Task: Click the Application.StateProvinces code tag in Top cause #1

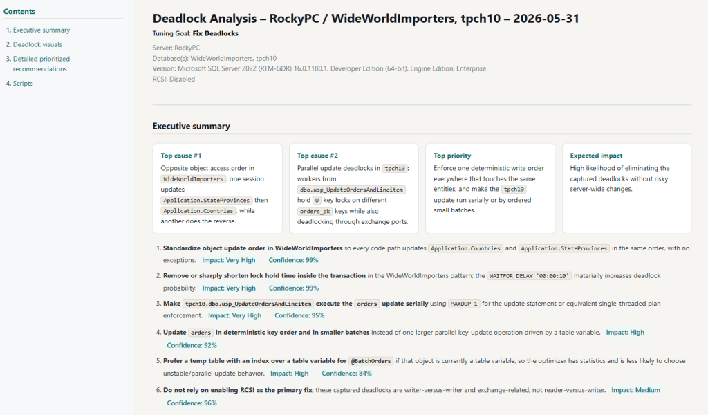Action: (x=206, y=200)
